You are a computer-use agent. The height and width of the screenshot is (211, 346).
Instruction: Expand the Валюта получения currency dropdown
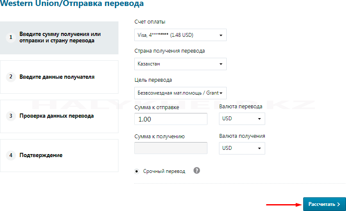click(242, 148)
